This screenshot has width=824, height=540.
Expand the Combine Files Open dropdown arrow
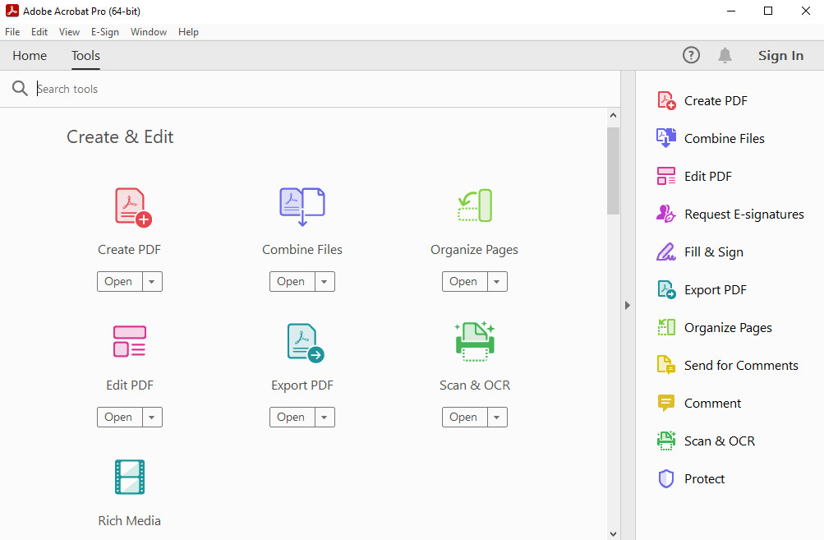[x=325, y=282]
